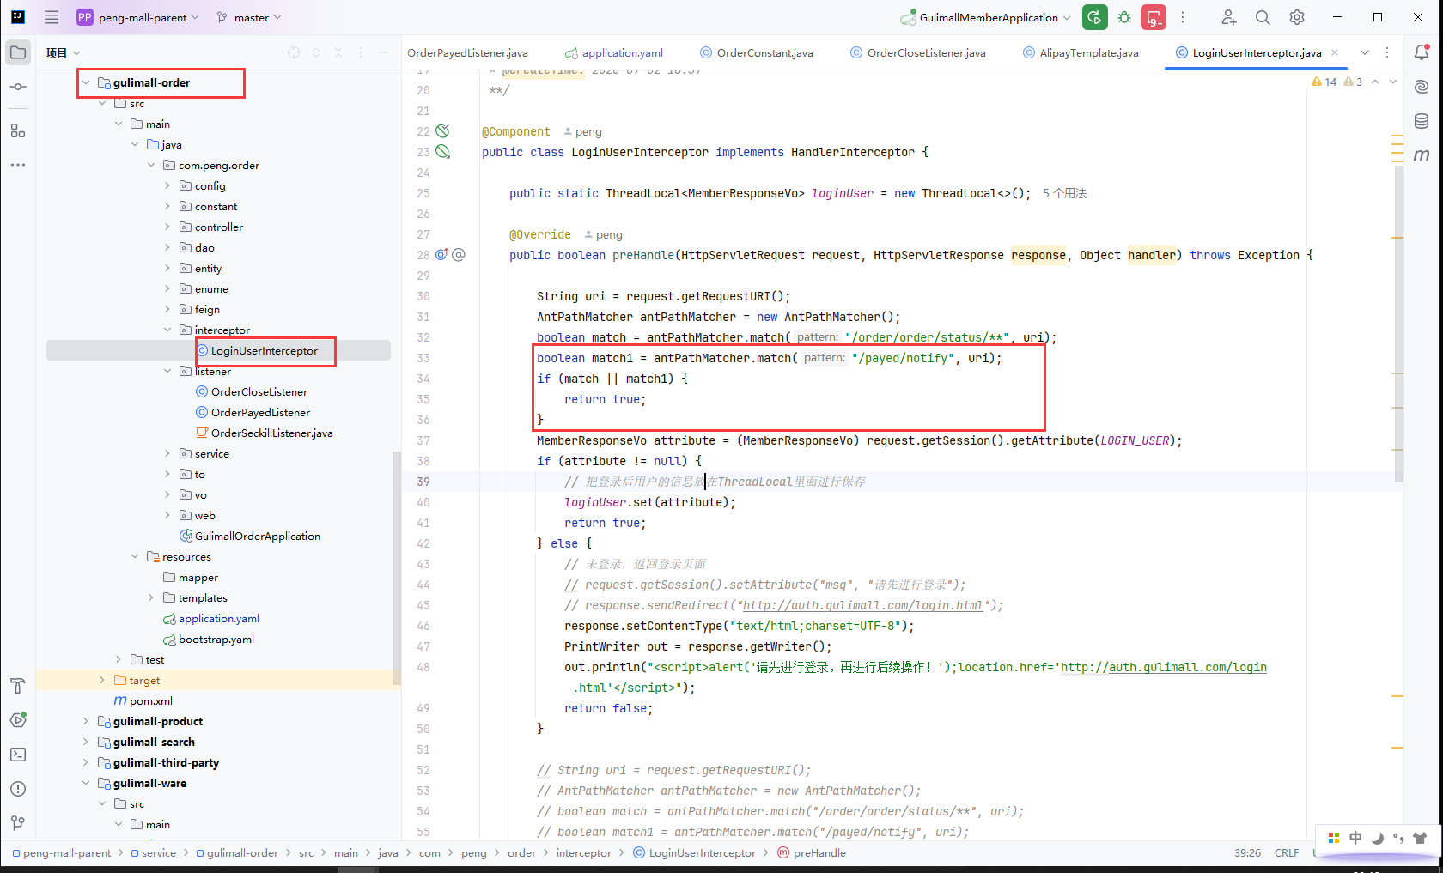Image resolution: width=1443 pixels, height=873 pixels.
Task: Open the Maven tool window
Action: (1422, 155)
